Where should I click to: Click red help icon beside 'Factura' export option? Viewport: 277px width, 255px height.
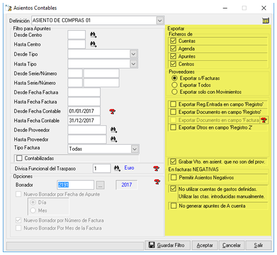(x=264, y=120)
